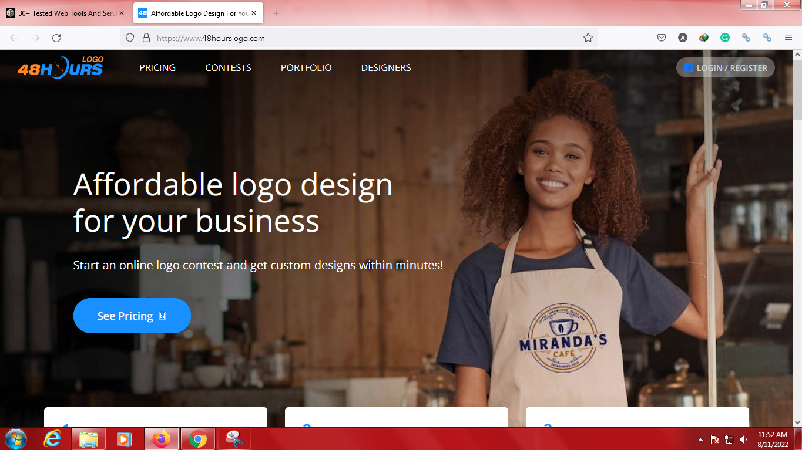Open the grey A extension icon
Screen dimensions: 802x450
point(683,38)
